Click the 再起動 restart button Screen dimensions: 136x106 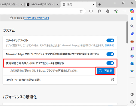point(105,71)
